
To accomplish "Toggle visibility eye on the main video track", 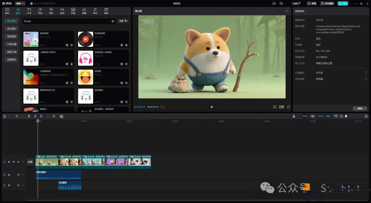I will (x=14, y=162).
